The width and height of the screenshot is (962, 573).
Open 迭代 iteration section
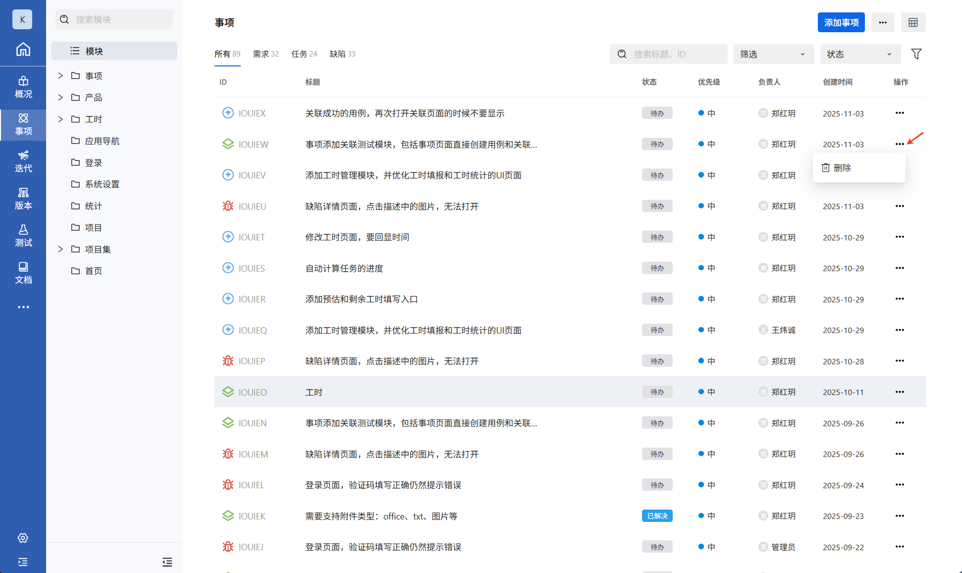(x=23, y=162)
